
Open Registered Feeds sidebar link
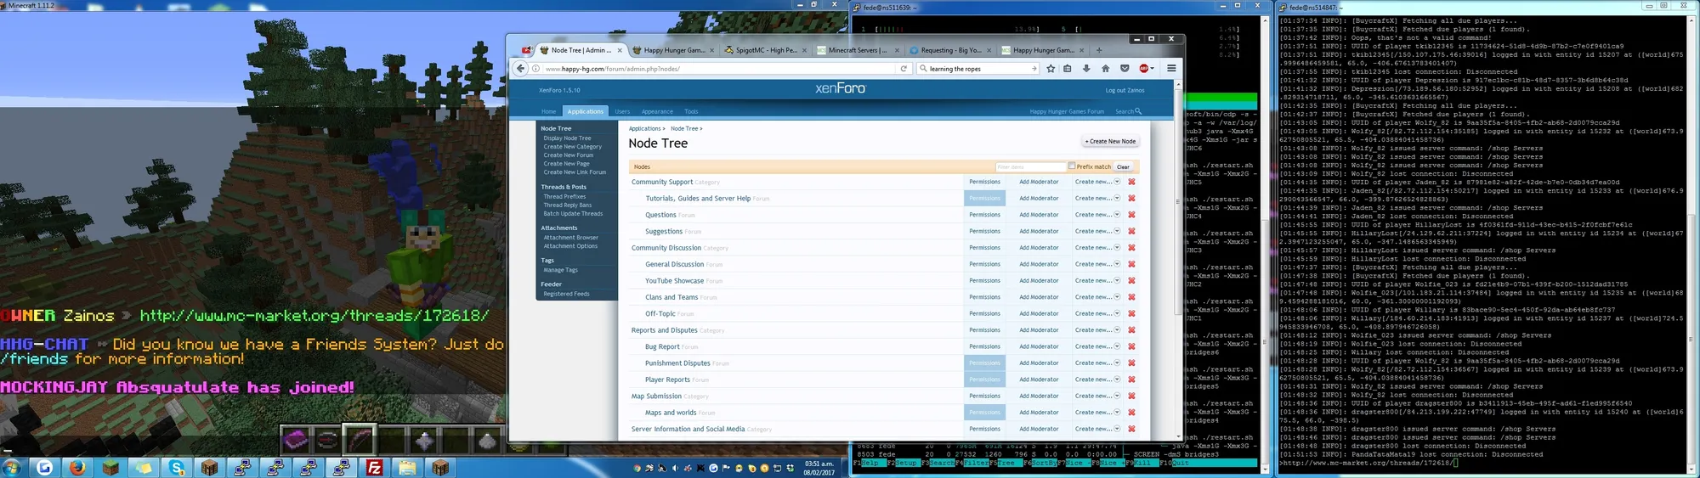tap(566, 294)
